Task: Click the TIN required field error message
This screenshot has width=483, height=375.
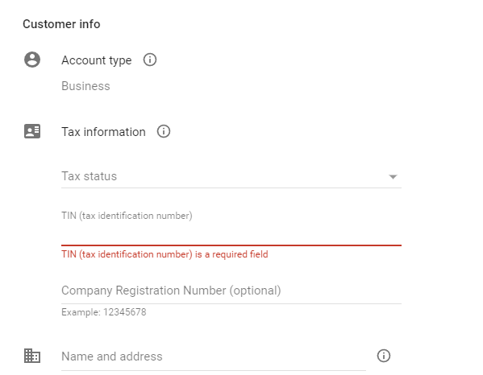Action: click(x=164, y=254)
